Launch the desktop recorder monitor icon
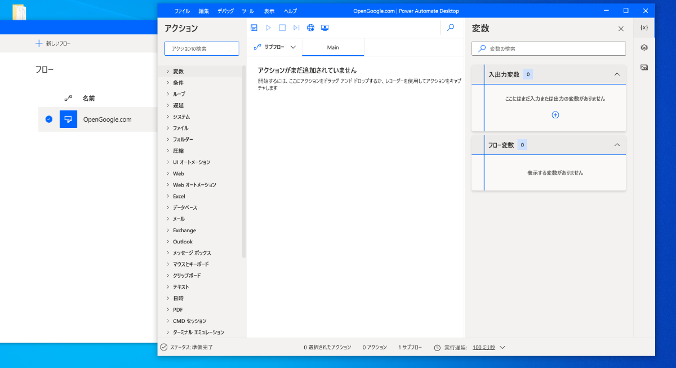 pyautogui.click(x=324, y=28)
